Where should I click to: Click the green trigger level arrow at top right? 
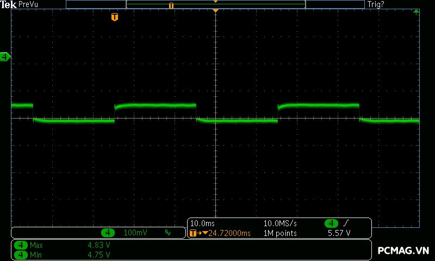point(416,11)
